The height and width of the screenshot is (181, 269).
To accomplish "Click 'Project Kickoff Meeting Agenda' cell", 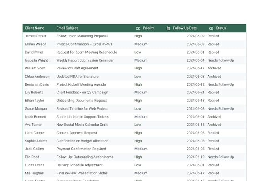I will click(81, 84).
